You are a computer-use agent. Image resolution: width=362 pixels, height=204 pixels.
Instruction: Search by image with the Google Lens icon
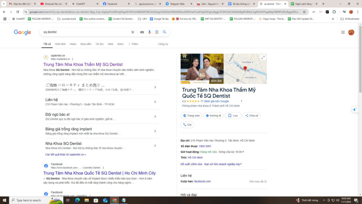156,32
